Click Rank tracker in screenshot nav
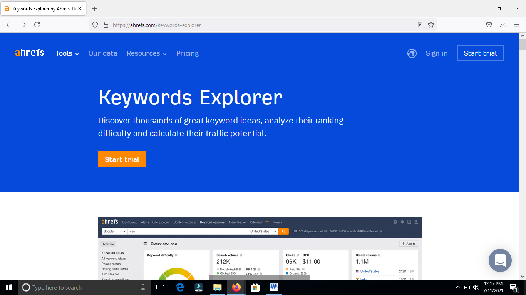The image size is (526, 295). click(x=238, y=222)
